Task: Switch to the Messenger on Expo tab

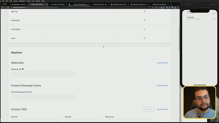Action: (x=18, y=4)
